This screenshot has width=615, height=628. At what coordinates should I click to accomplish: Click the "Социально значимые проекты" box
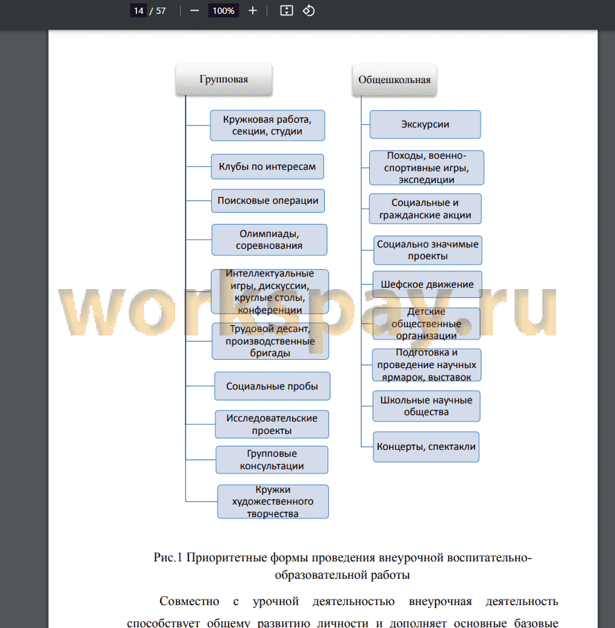[x=427, y=250]
